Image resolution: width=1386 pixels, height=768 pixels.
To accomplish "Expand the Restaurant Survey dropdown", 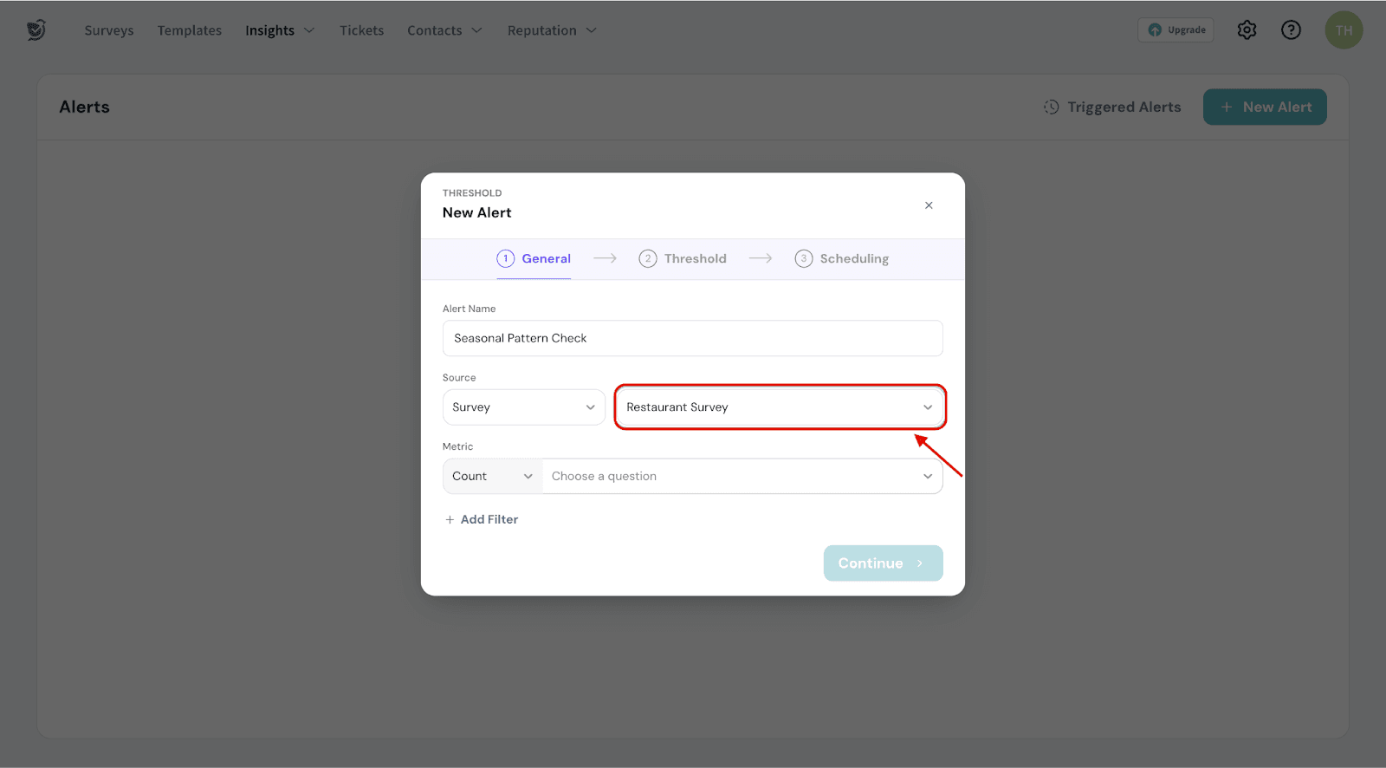I will pyautogui.click(x=780, y=407).
